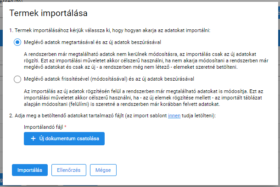Screen dimensions: 280x187
Task: Click the 'Termek importálása' dialog title
Action: pos(48,13)
